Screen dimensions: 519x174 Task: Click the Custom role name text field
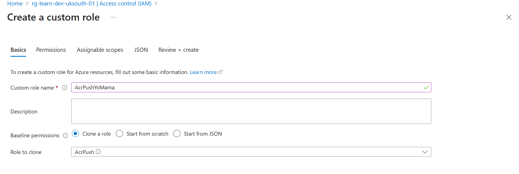(x=248, y=87)
